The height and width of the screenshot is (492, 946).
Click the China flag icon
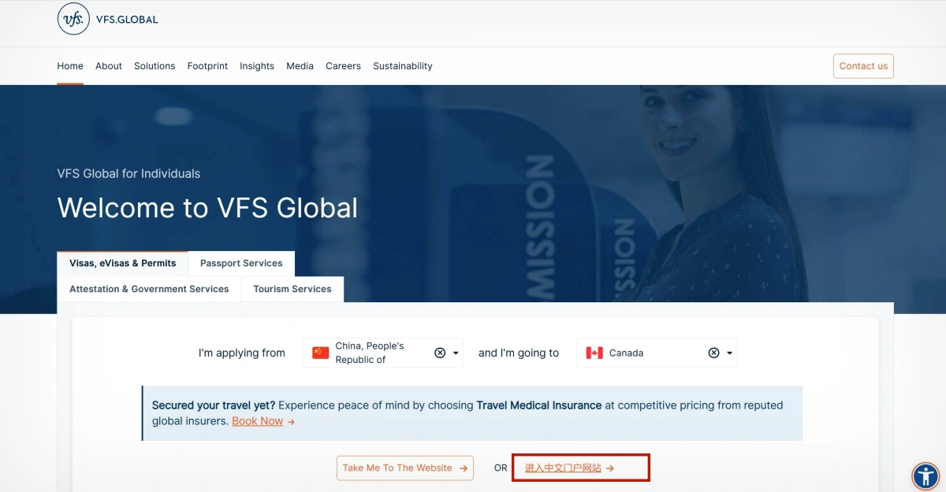click(320, 353)
